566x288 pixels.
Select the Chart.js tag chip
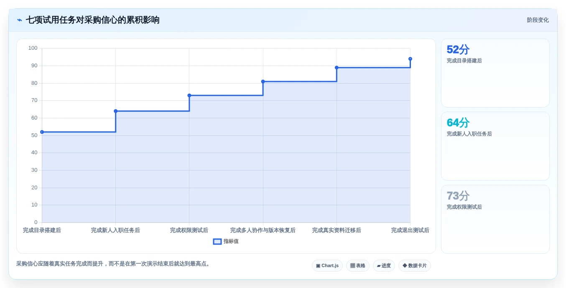327,266
